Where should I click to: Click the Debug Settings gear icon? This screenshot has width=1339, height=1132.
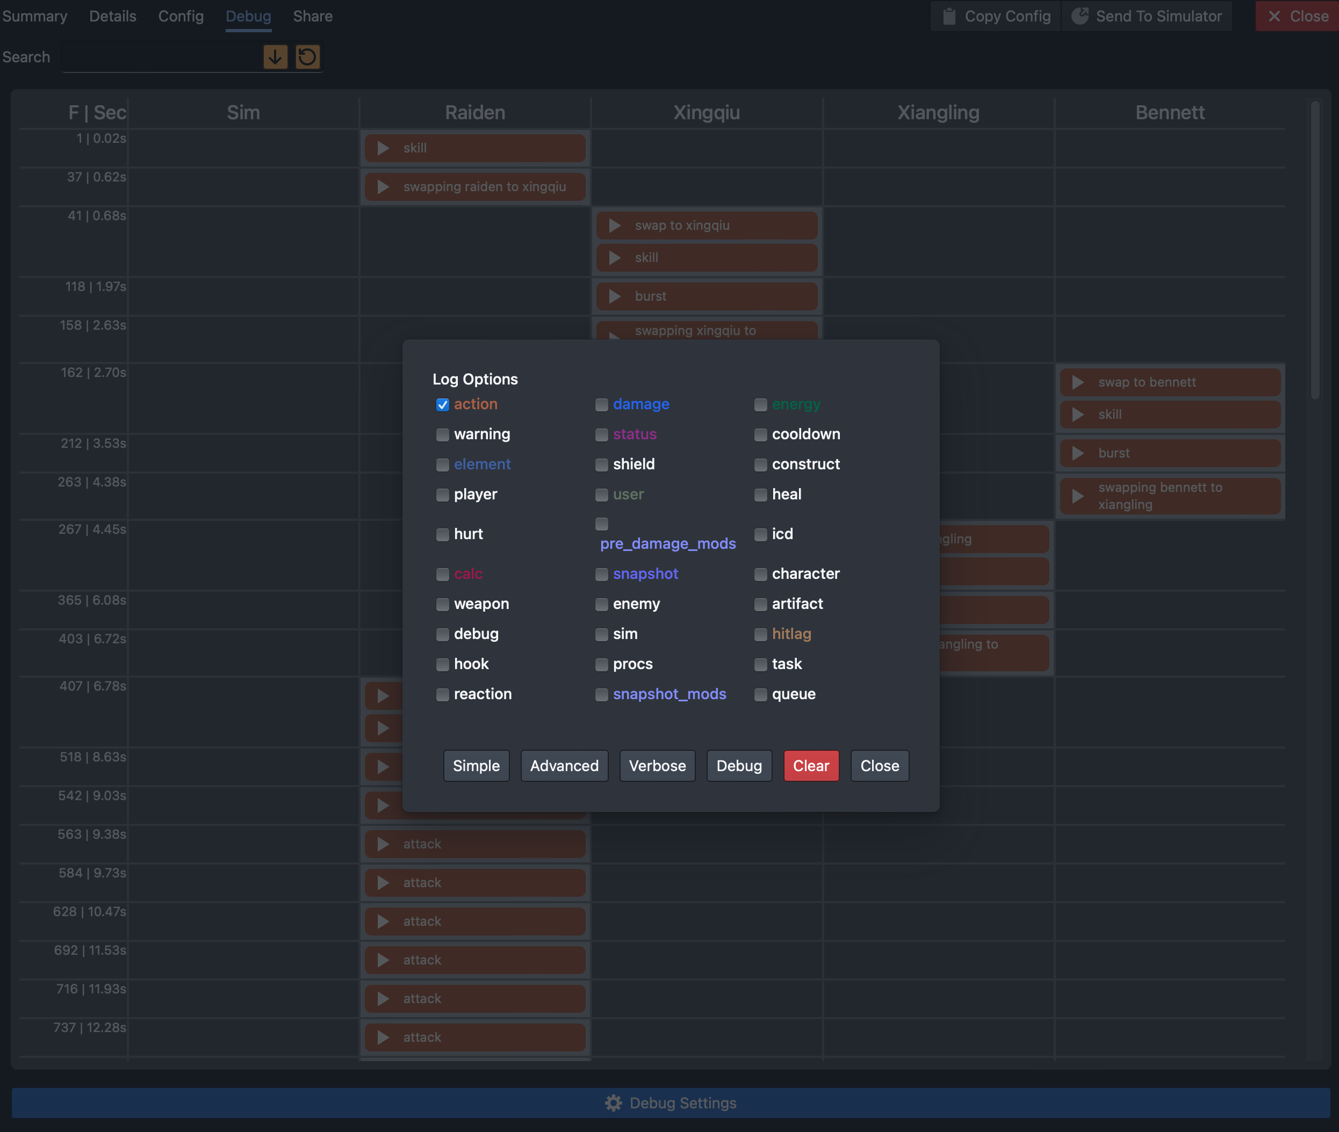pyautogui.click(x=613, y=1103)
